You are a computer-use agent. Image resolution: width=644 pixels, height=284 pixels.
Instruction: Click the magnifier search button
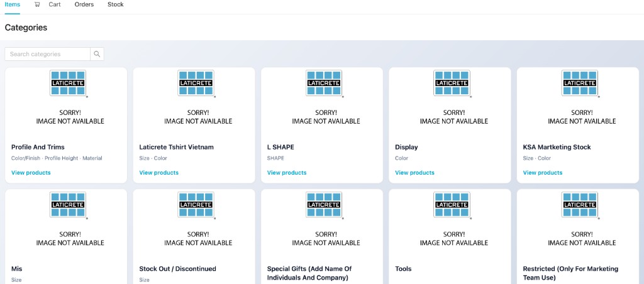97,54
